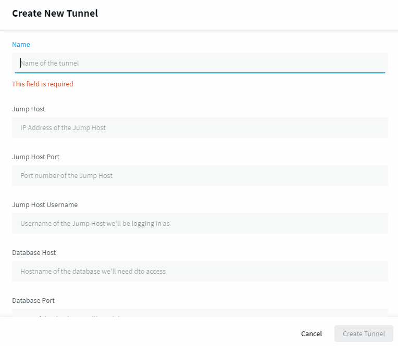Viewport: 398px width, 346px height.
Task: Focus the Jump Host IP address field
Action: click(x=200, y=127)
